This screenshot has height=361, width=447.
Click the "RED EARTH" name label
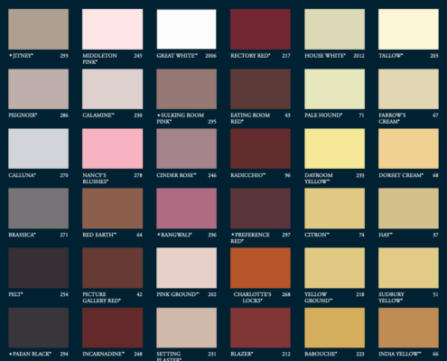99,235
